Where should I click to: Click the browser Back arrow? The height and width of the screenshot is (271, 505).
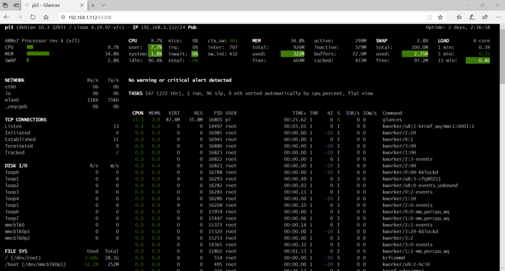tap(7, 17)
